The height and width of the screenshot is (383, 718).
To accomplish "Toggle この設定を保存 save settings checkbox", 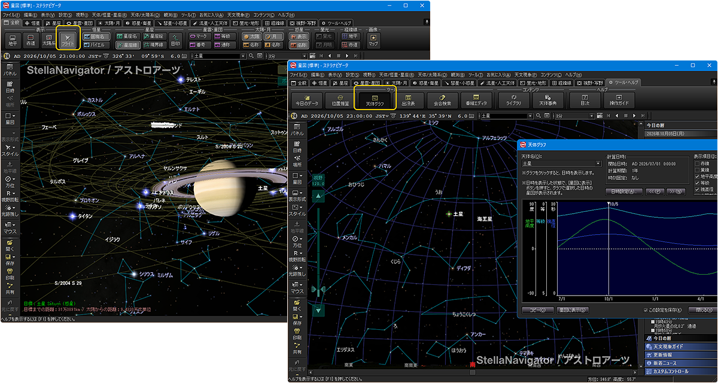I will [x=646, y=310].
